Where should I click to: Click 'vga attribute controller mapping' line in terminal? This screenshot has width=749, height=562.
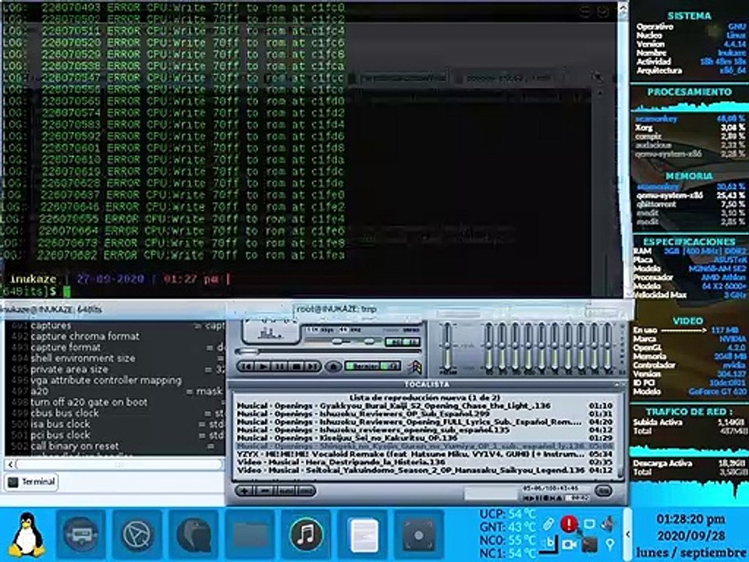106,380
